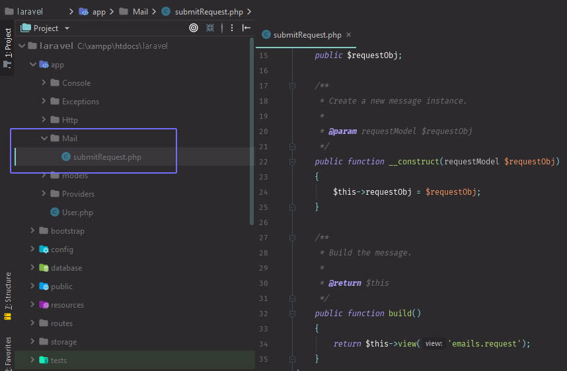Expand the bootstrap folder
The width and height of the screenshot is (567, 371).
click(x=32, y=231)
